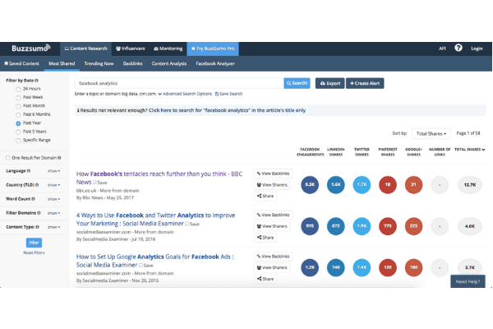Click Pinterest shares circle showing 775
This screenshot has height=329, width=493.
coord(388,226)
